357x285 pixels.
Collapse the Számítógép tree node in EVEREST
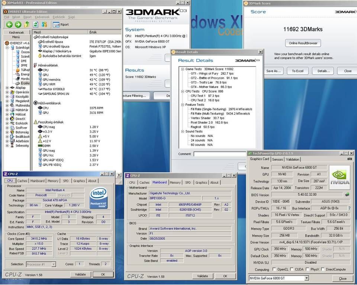pos(7,48)
